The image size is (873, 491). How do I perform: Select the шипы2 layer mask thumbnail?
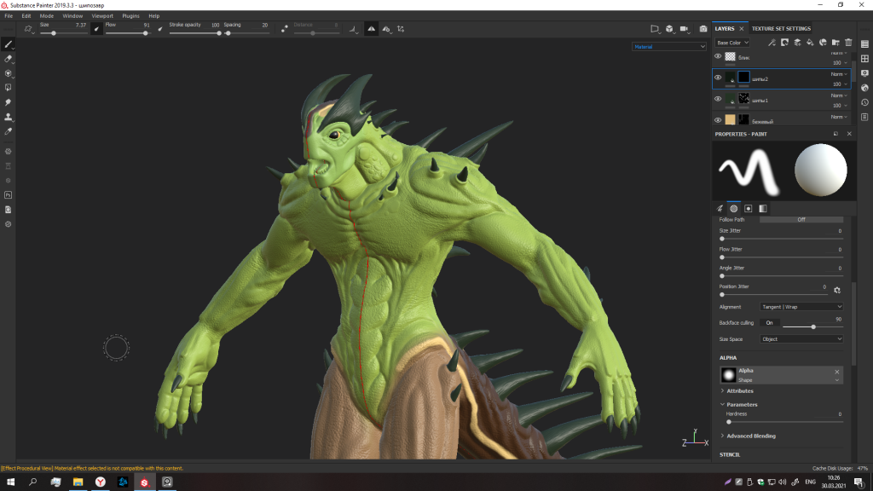(x=743, y=78)
